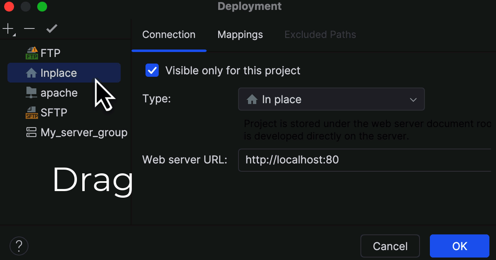Click the My_server_group icon
496x260 pixels.
(31, 132)
